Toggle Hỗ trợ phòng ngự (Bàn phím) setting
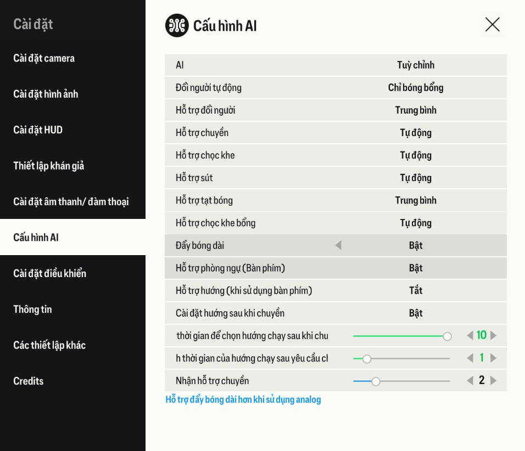525x451 pixels. [416, 268]
